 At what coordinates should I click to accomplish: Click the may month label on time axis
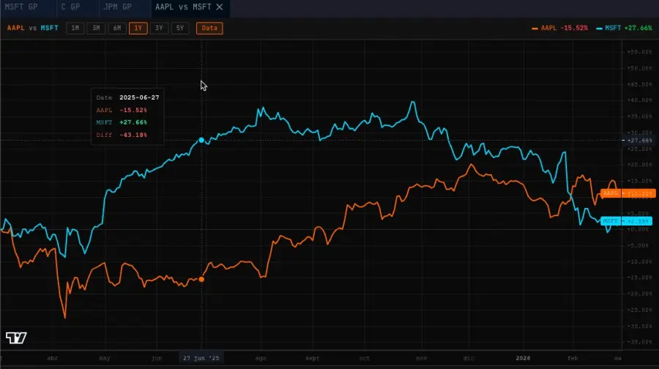105,358
